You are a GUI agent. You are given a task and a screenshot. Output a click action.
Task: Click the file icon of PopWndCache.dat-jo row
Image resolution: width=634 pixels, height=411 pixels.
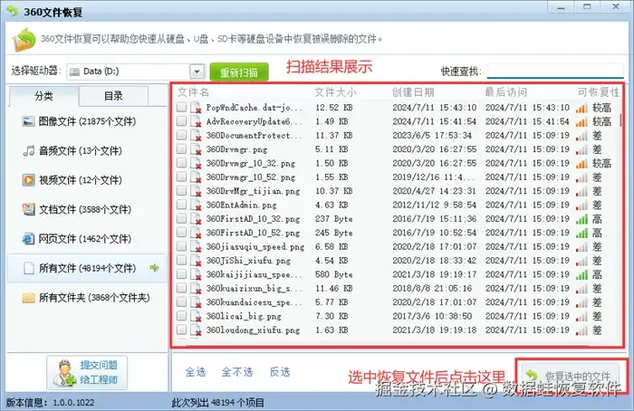(197, 108)
